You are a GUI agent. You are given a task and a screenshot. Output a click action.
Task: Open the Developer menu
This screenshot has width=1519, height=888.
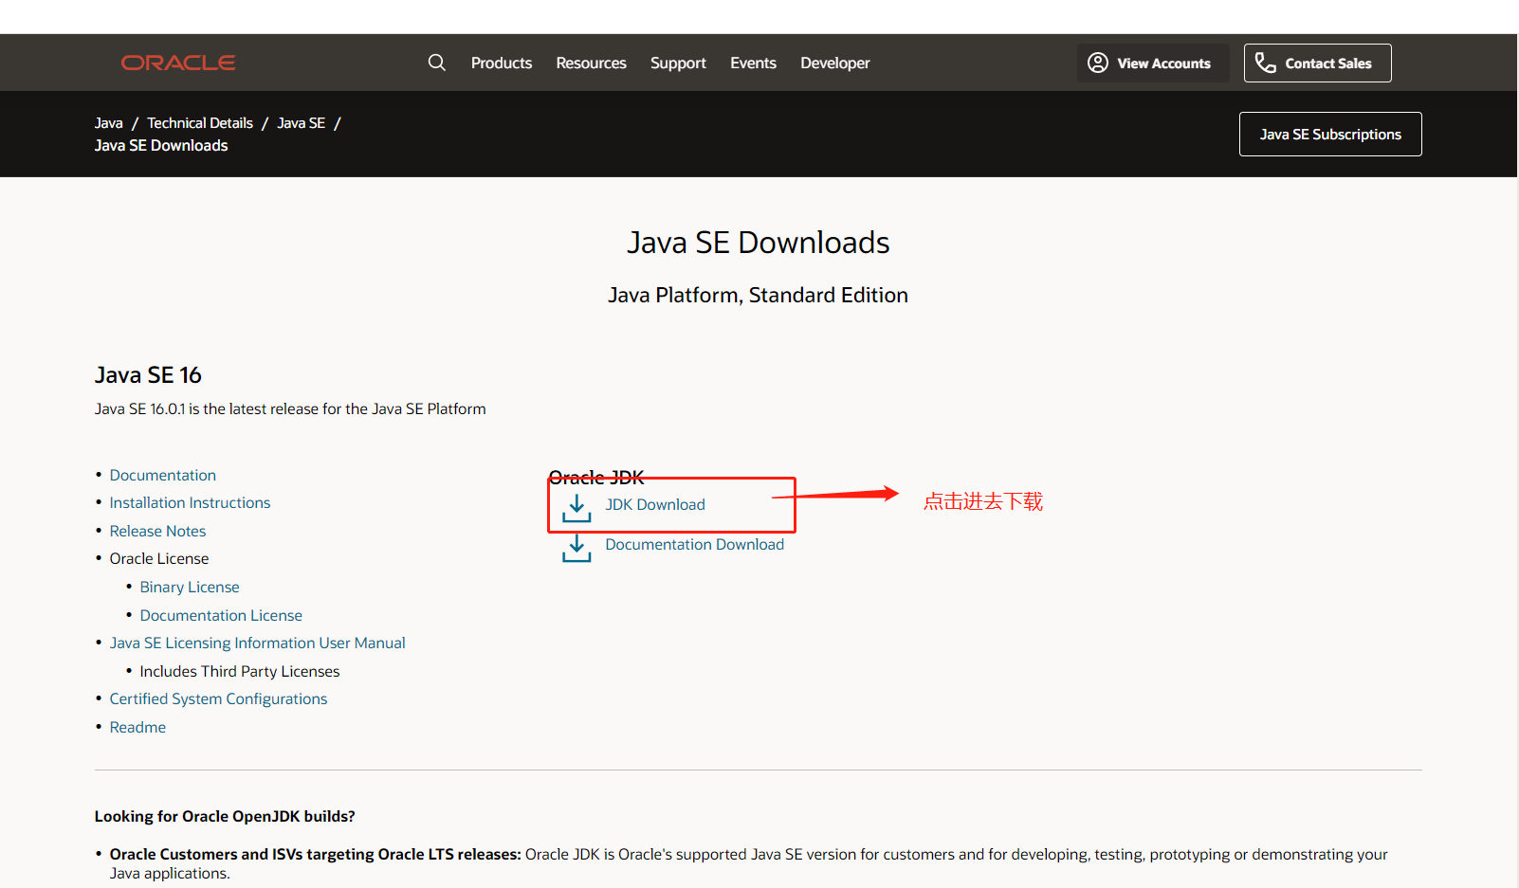pos(835,63)
